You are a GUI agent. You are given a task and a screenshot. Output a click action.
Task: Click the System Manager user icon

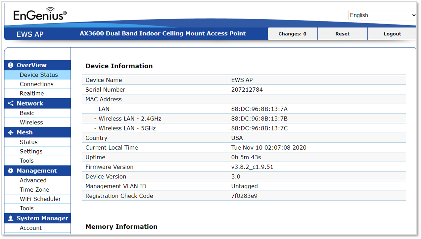coord(11,218)
